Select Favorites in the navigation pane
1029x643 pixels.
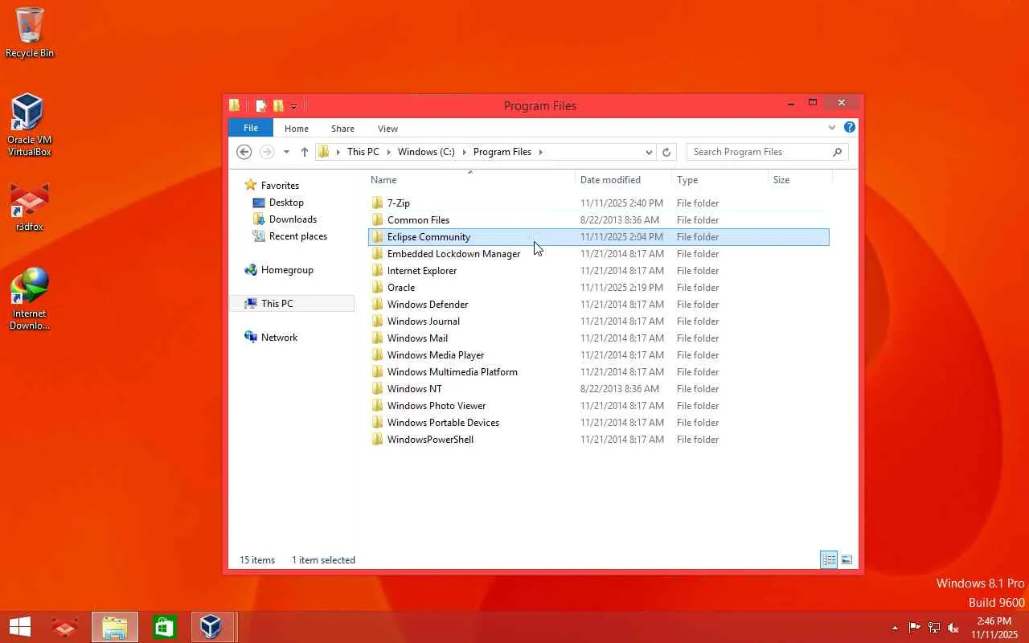point(280,186)
